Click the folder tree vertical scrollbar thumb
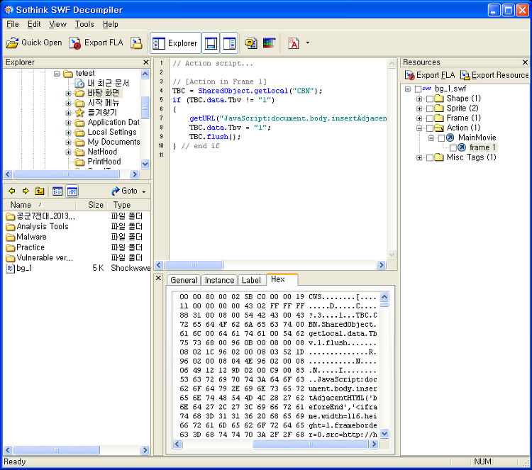 tap(145, 108)
